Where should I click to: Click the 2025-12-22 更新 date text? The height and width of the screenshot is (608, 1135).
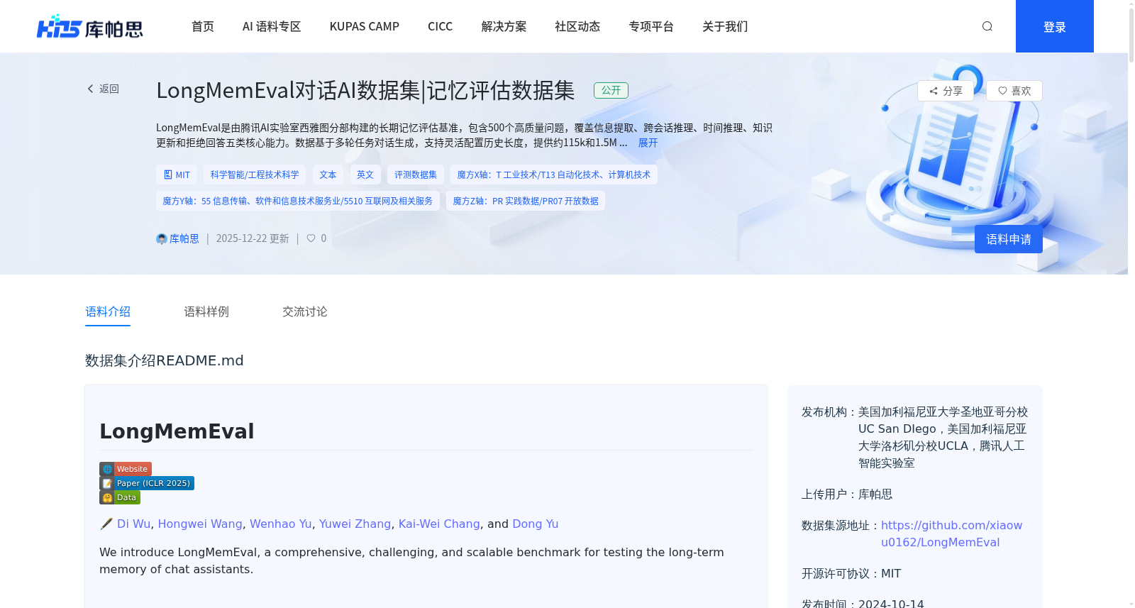[253, 239]
